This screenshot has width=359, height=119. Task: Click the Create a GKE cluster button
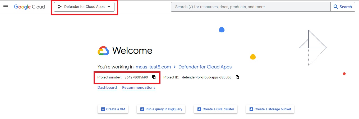(216, 109)
